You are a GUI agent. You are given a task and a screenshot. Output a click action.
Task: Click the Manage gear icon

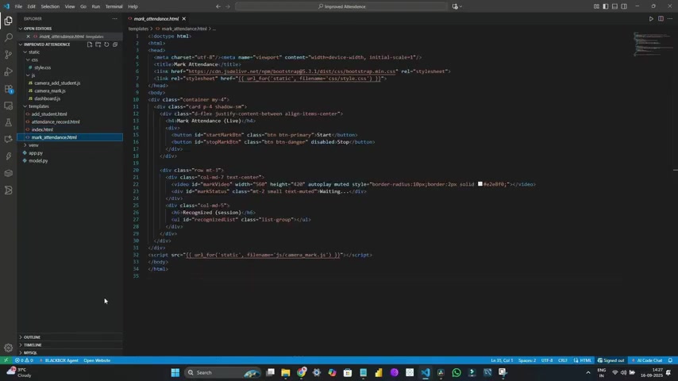9,348
